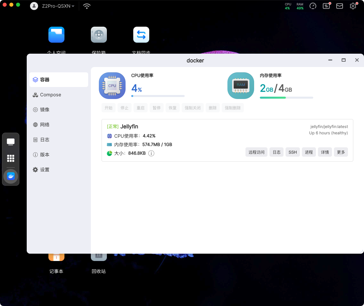This screenshot has width=364, height=306.
Task: Open system settings gear in top bar
Action: pos(353,6)
